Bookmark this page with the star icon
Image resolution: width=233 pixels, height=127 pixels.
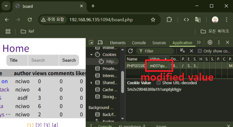(153, 19)
